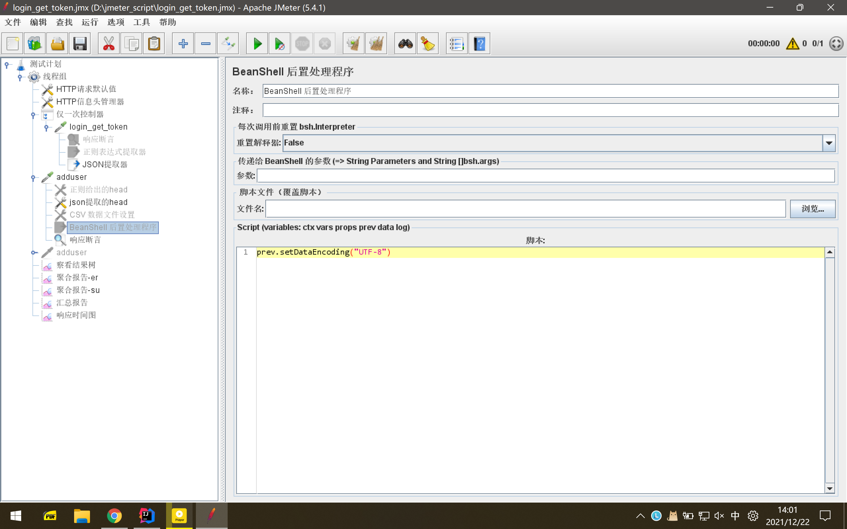
Task: Expand the disabled adduser tree node
Action: [34, 253]
